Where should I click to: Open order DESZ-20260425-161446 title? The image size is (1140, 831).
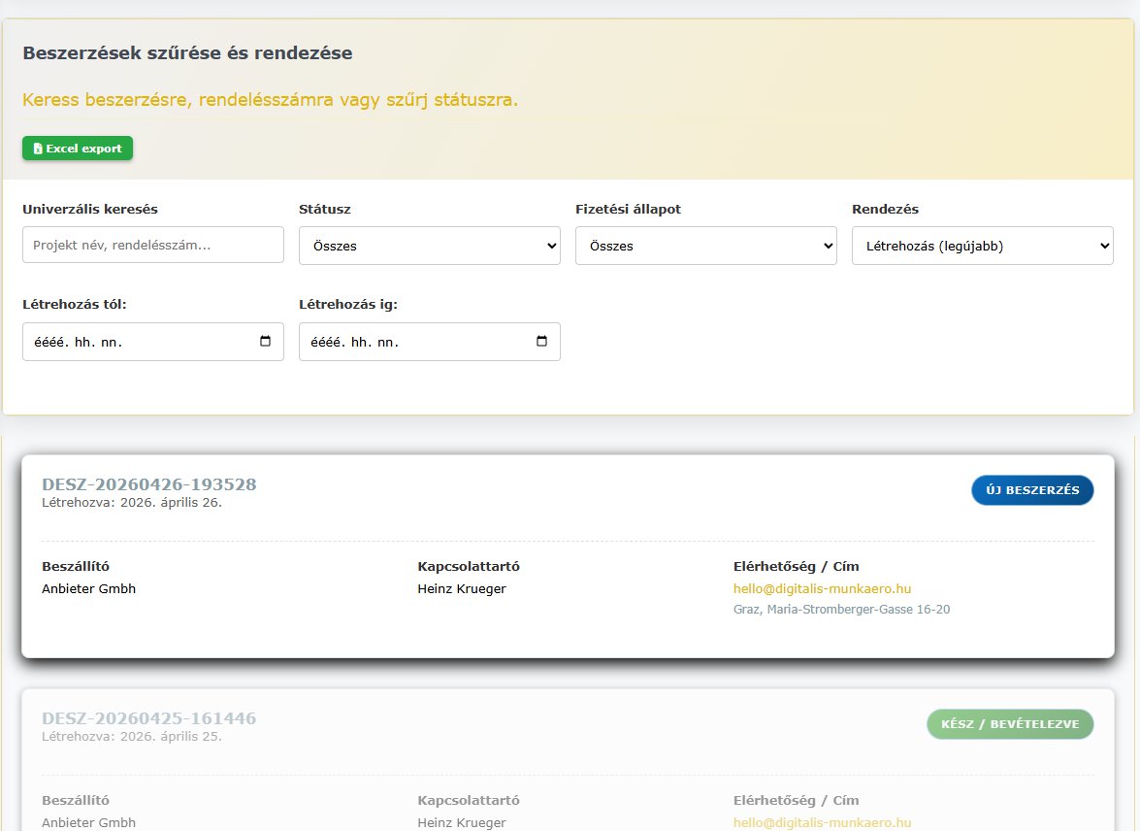(148, 718)
